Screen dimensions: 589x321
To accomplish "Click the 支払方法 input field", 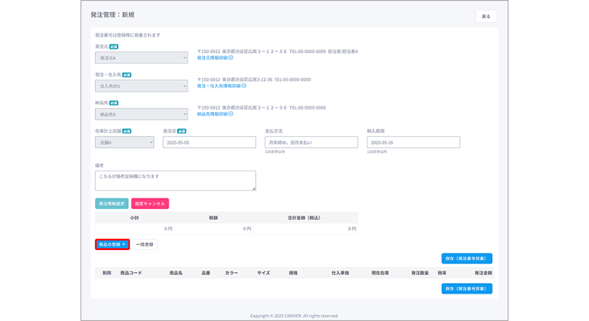I will 311,142.
